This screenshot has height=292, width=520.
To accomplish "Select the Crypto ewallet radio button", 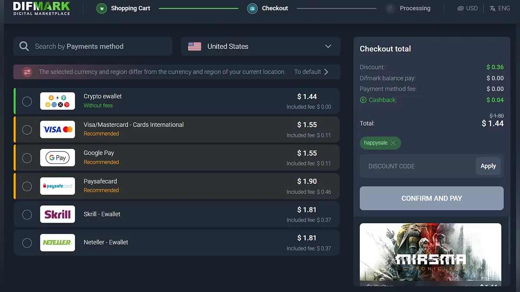I will [x=27, y=101].
